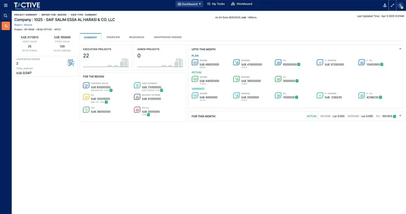Image resolution: width=406 pixels, height=214 pixels.
Task: Click Variance P-P/L icon
Action: coord(362,95)
